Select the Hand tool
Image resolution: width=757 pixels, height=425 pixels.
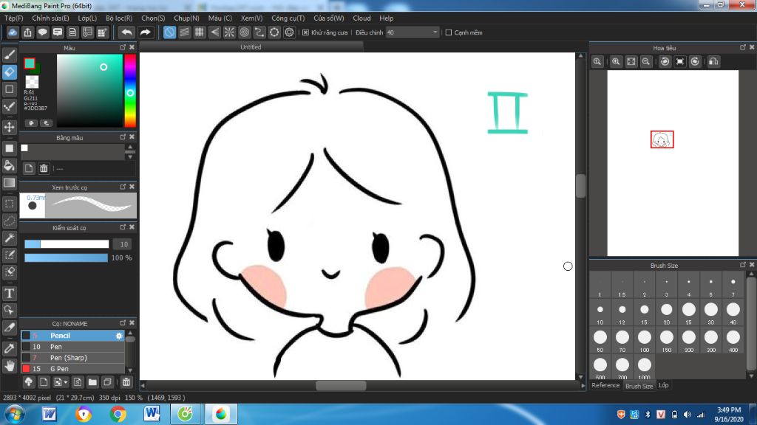(x=9, y=366)
